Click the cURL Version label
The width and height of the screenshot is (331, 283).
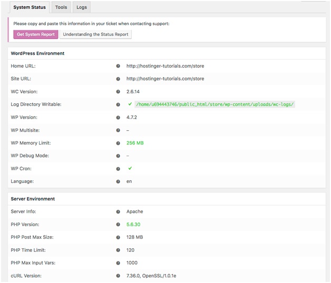(x=26, y=276)
